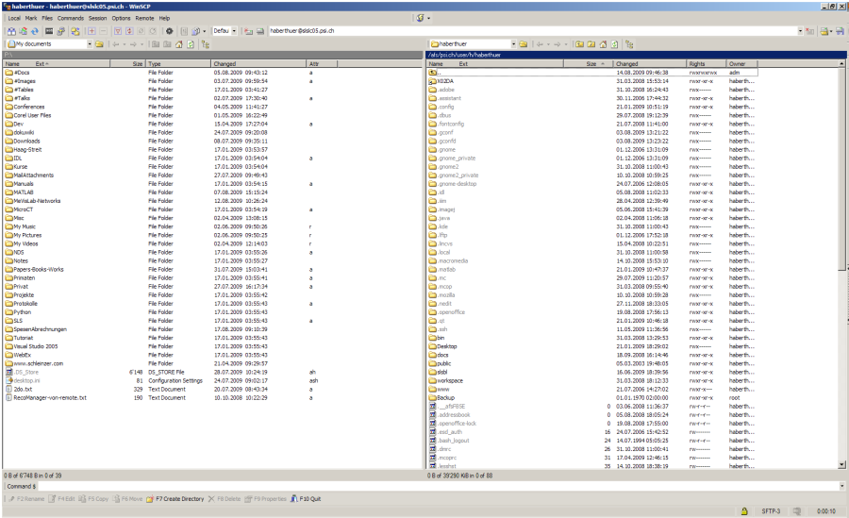Click the Unselect Files minus icon
This screenshot has height=518, width=849.
click(x=103, y=31)
